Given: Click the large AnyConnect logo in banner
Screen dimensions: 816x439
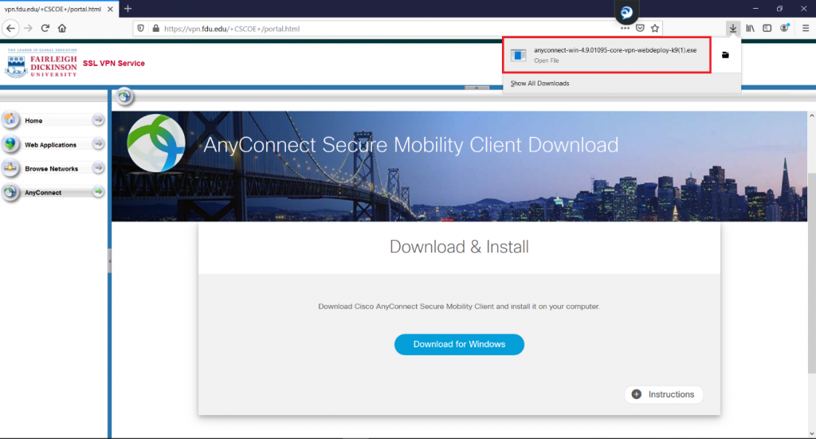Looking at the screenshot, I should (x=156, y=143).
